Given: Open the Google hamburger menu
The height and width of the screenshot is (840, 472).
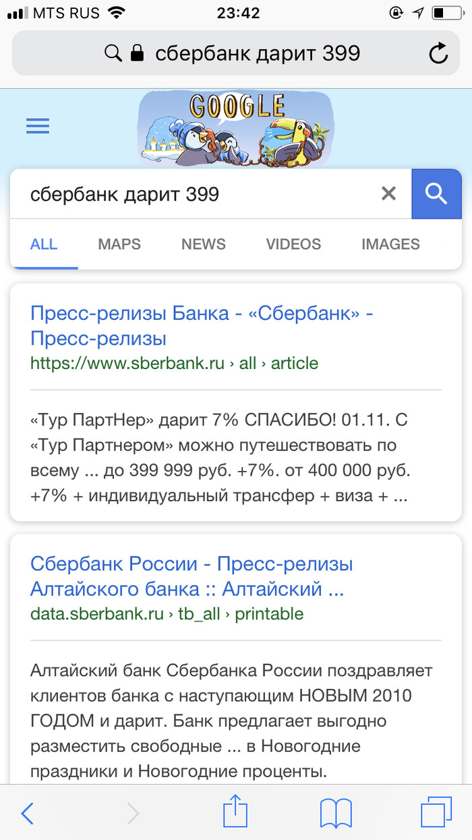Looking at the screenshot, I should (38, 126).
